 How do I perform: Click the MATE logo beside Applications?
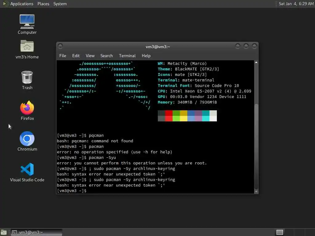pos(6,4)
